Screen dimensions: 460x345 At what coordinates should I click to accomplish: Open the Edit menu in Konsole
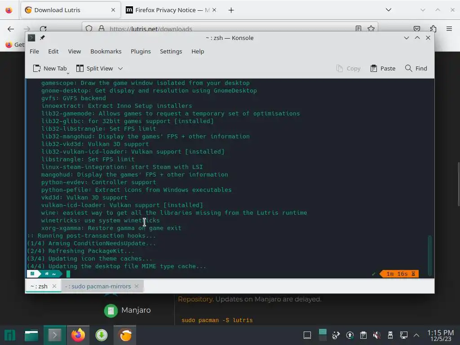click(53, 51)
